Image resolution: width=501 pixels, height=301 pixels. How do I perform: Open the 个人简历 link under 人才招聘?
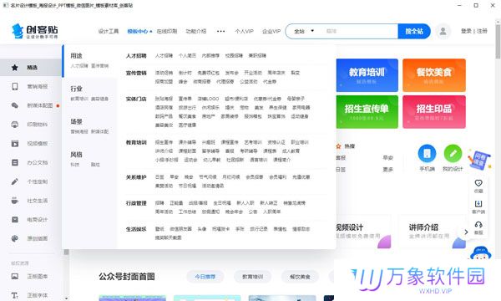pyautogui.click(x=187, y=56)
